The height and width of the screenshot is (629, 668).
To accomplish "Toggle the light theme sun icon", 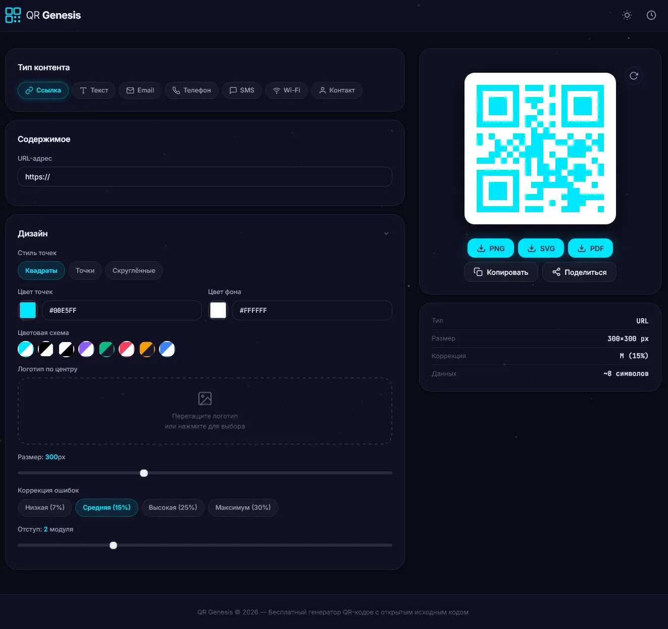I will pyautogui.click(x=627, y=15).
